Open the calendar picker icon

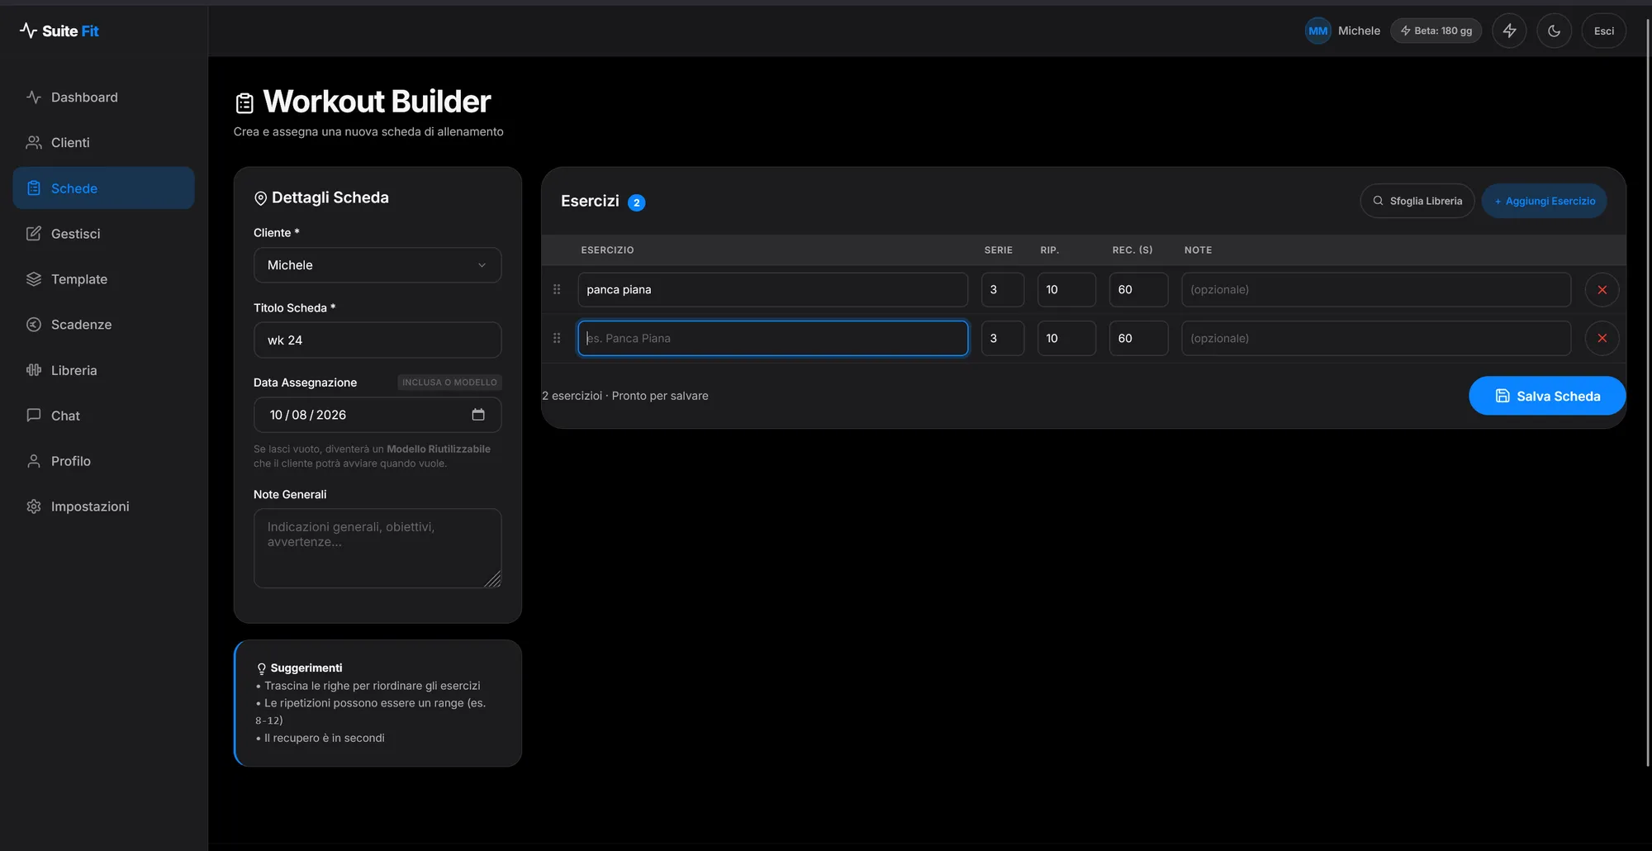click(478, 415)
